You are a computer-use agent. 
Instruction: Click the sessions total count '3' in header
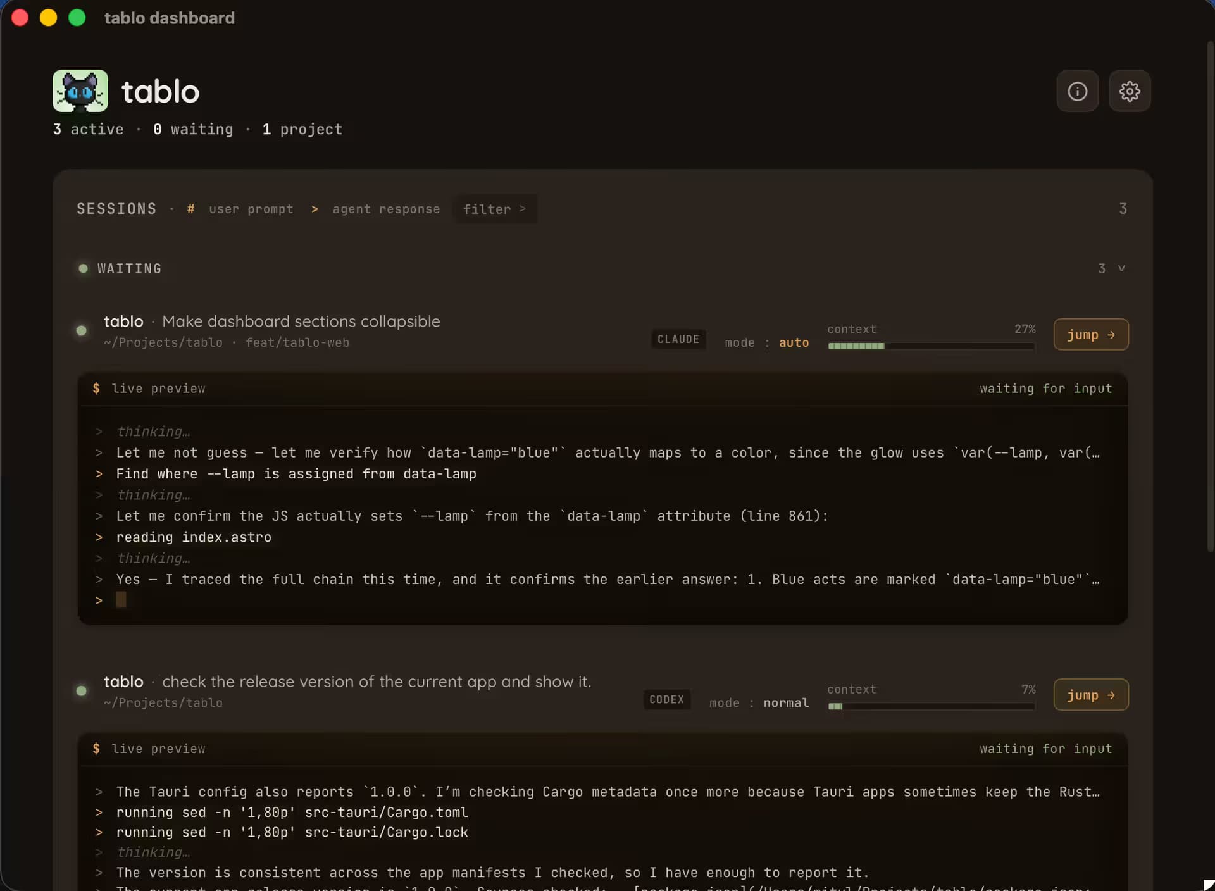coord(1123,209)
